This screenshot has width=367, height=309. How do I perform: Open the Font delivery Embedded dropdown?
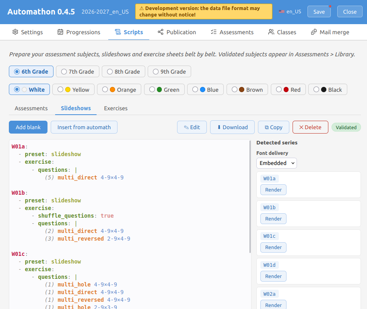click(x=276, y=163)
